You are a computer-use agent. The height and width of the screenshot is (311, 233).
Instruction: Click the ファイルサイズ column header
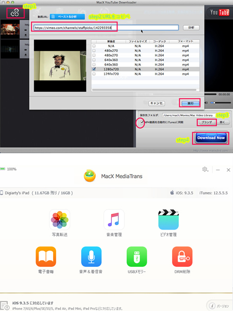[138, 42]
